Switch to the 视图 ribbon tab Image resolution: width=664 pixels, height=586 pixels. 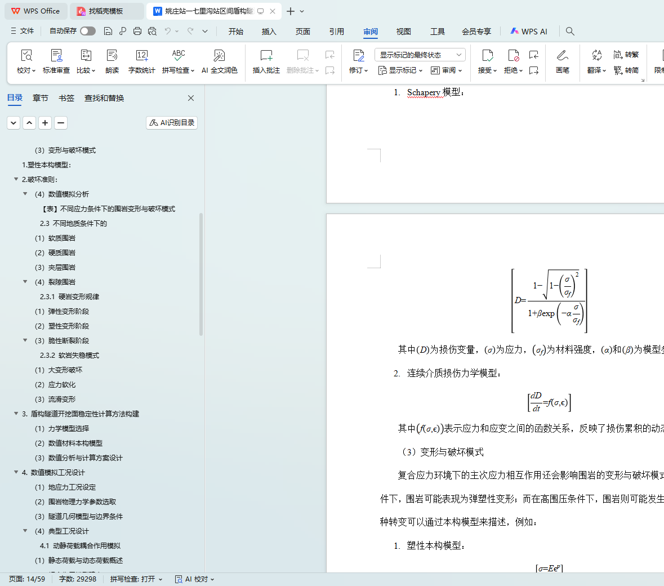coord(403,32)
